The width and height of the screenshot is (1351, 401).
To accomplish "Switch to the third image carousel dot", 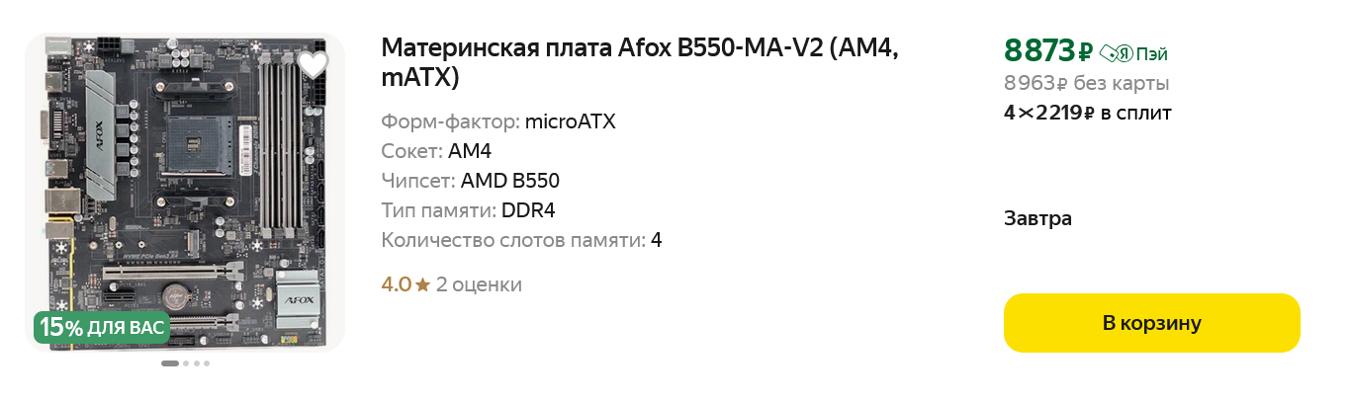I will click(197, 363).
